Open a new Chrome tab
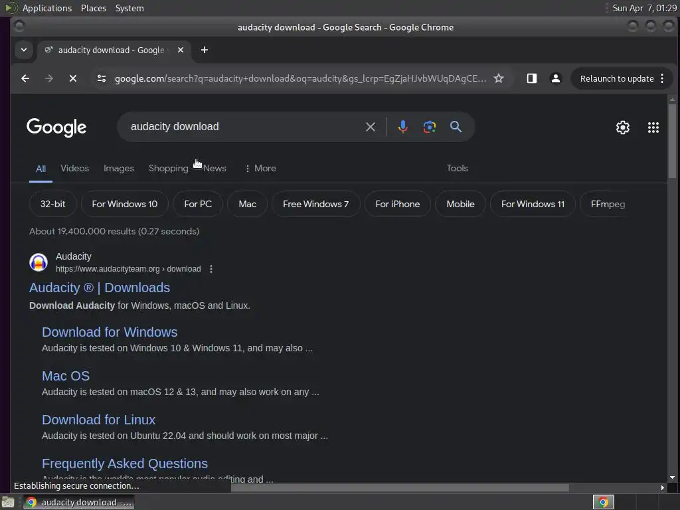The width and height of the screenshot is (680, 510). click(205, 50)
